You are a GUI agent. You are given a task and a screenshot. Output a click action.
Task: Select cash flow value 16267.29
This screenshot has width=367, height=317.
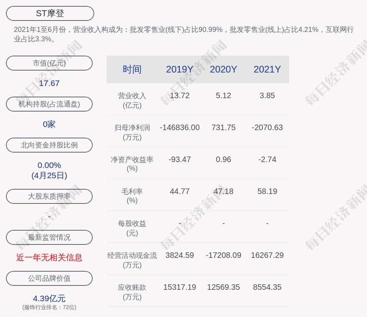click(x=267, y=255)
